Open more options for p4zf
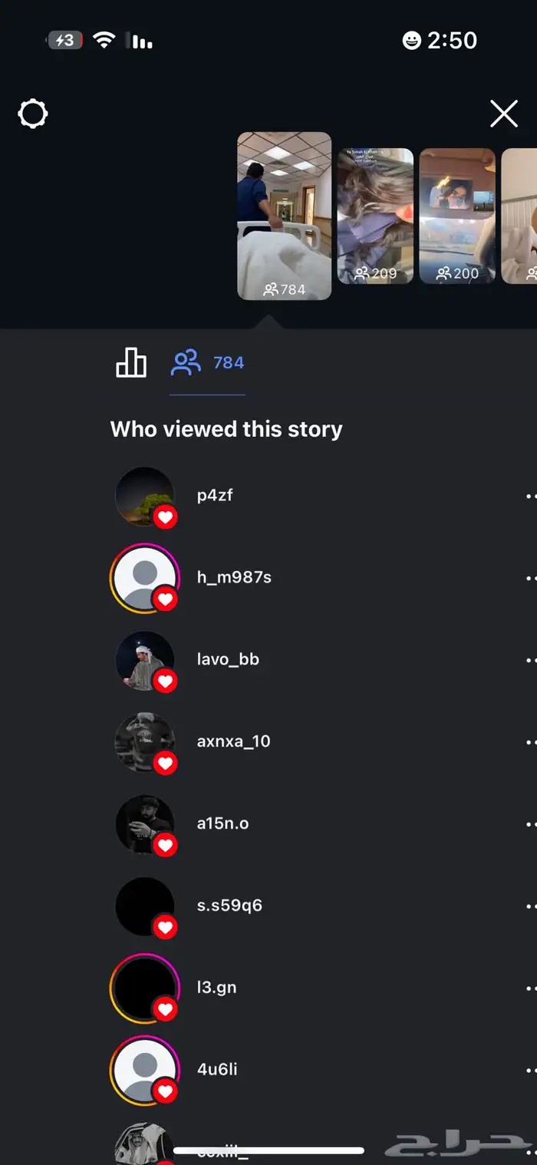This screenshot has height=1165, width=537. pyautogui.click(x=531, y=496)
